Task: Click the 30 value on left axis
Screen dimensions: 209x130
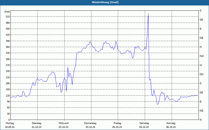Action: pos(8,114)
